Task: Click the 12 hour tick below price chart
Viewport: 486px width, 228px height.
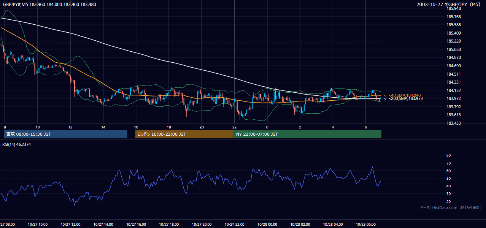Action: 70,127
